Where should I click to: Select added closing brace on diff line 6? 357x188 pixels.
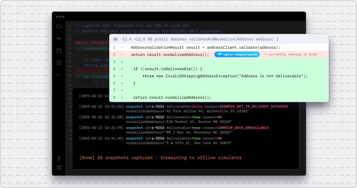pos(134,83)
